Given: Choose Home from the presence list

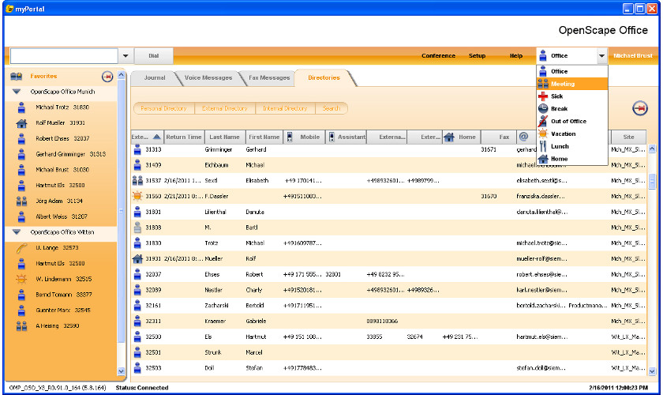Looking at the screenshot, I should (571, 159).
